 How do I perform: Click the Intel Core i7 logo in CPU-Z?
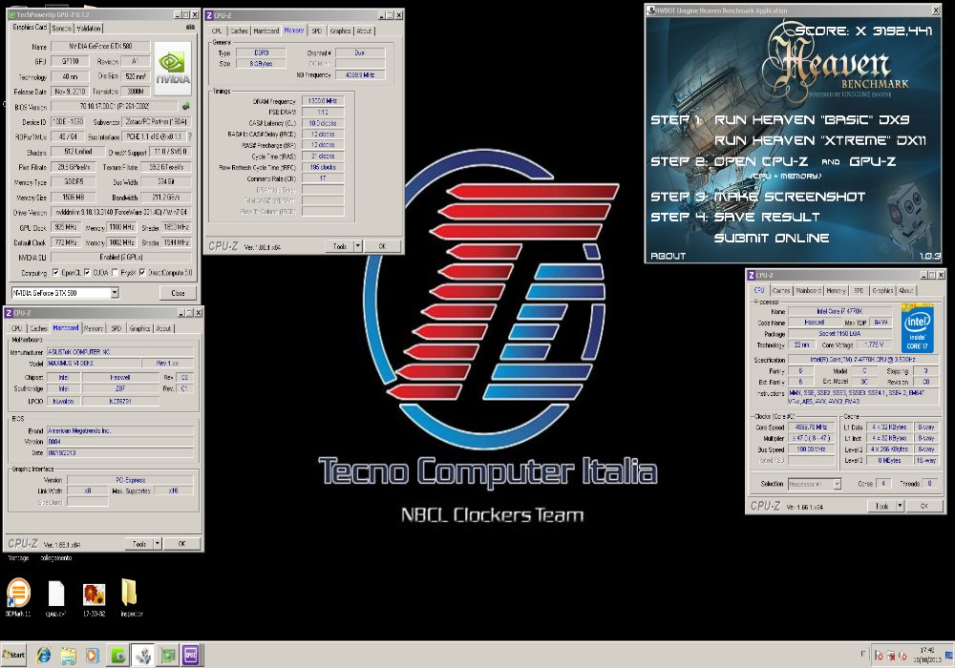[917, 328]
